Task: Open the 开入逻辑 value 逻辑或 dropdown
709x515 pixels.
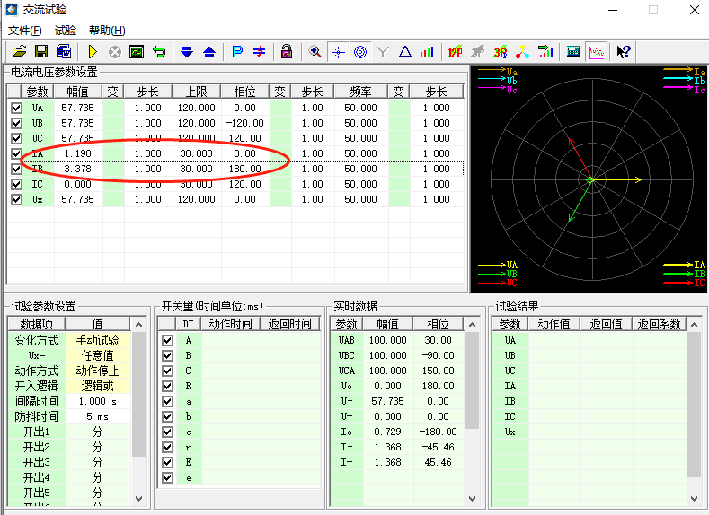Action: pos(98,386)
